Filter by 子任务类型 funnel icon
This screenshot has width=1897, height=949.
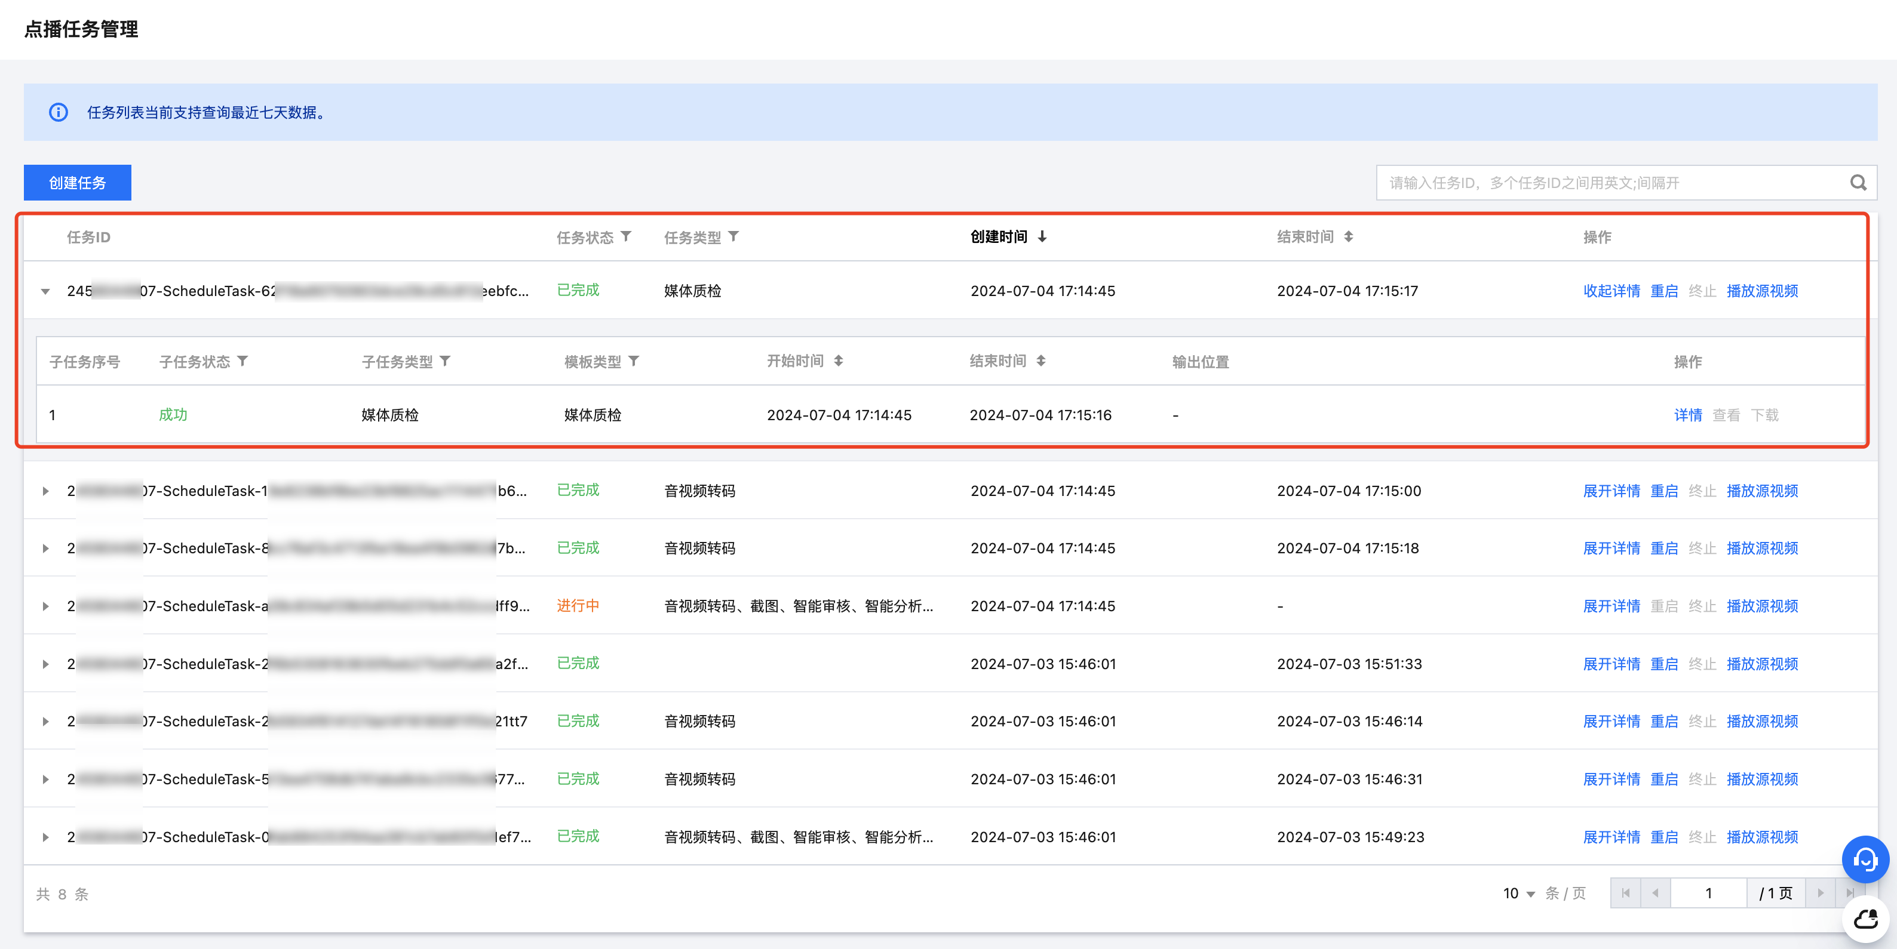tap(446, 361)
